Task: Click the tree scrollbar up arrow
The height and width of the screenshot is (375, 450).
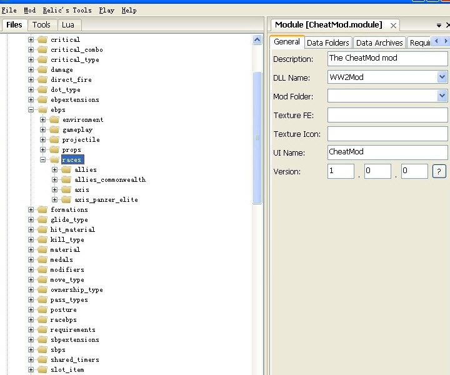Action: point(257,39)
